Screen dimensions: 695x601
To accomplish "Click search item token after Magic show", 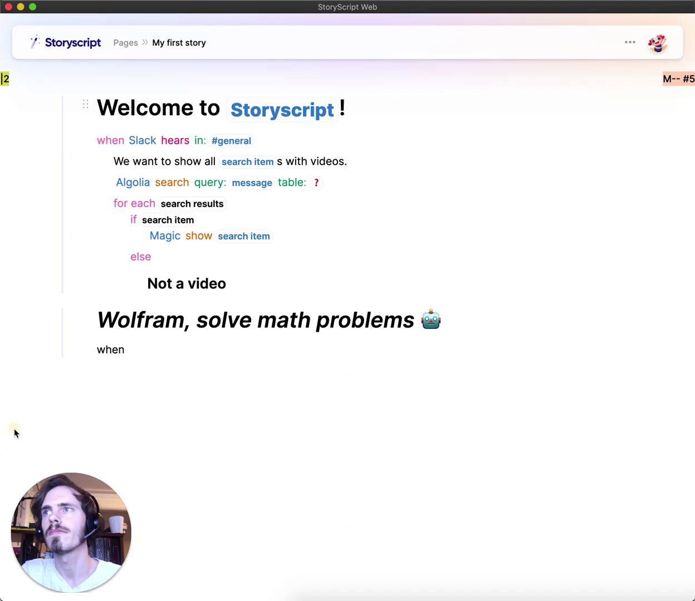I will tap(244, 236).
